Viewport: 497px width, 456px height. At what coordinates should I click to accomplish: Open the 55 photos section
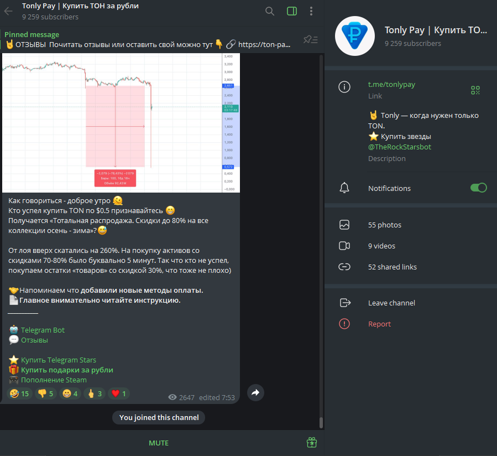[x=385, y=225]
